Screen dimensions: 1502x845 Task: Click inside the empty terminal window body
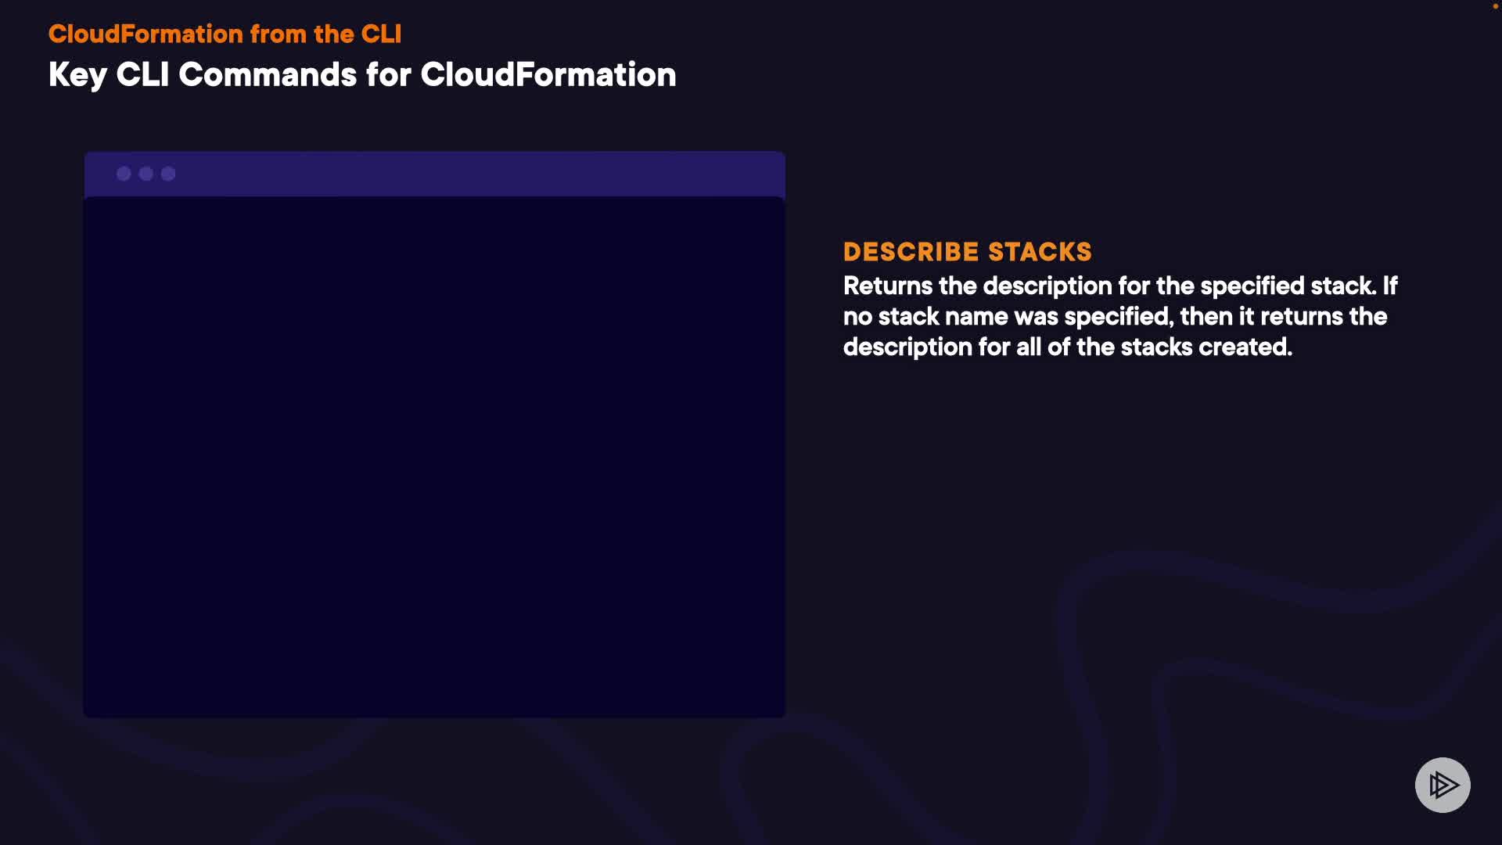pyautogui.click(x=434, y=456)
